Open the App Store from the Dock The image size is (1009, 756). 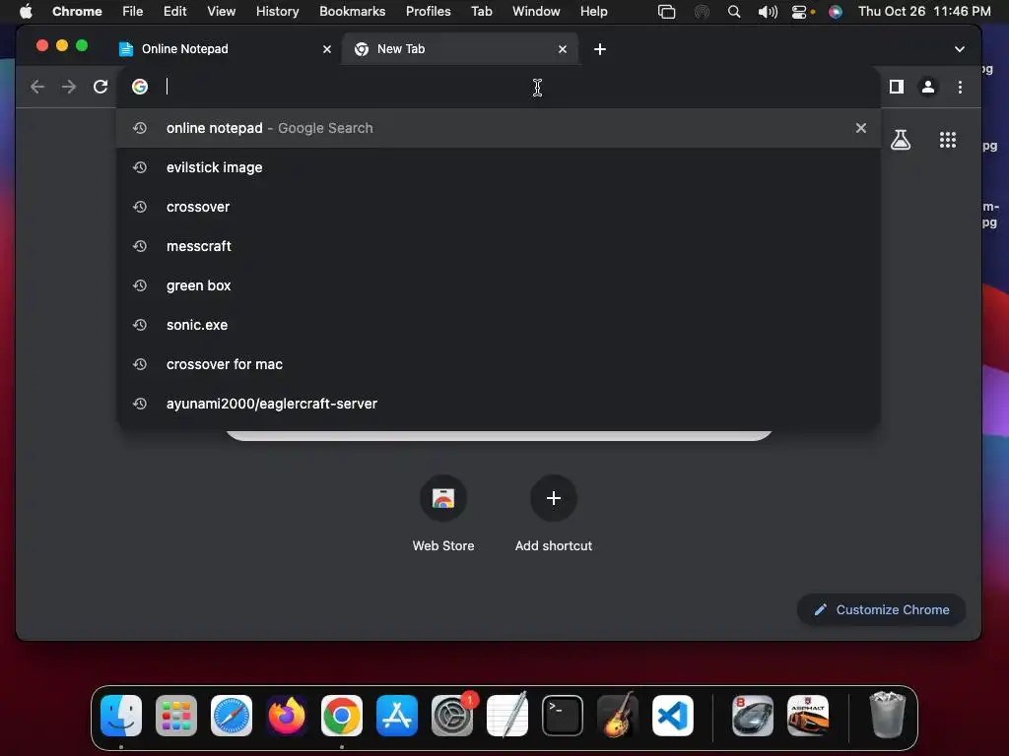(397, 716)
